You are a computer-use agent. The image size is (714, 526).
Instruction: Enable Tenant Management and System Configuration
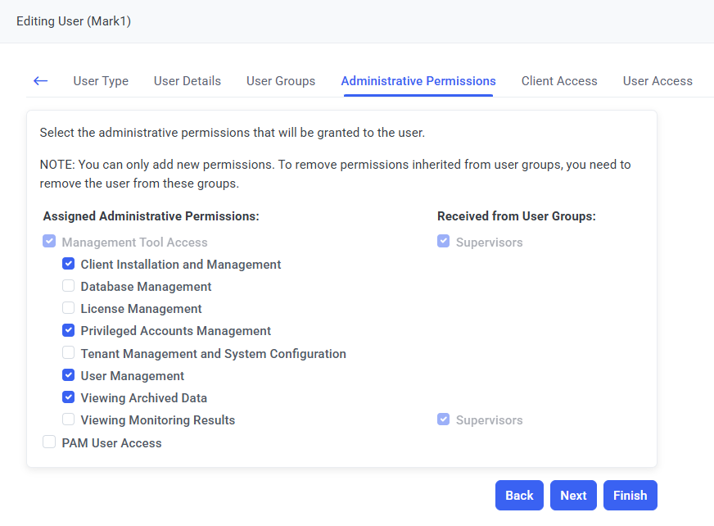[x=69, y=354]
